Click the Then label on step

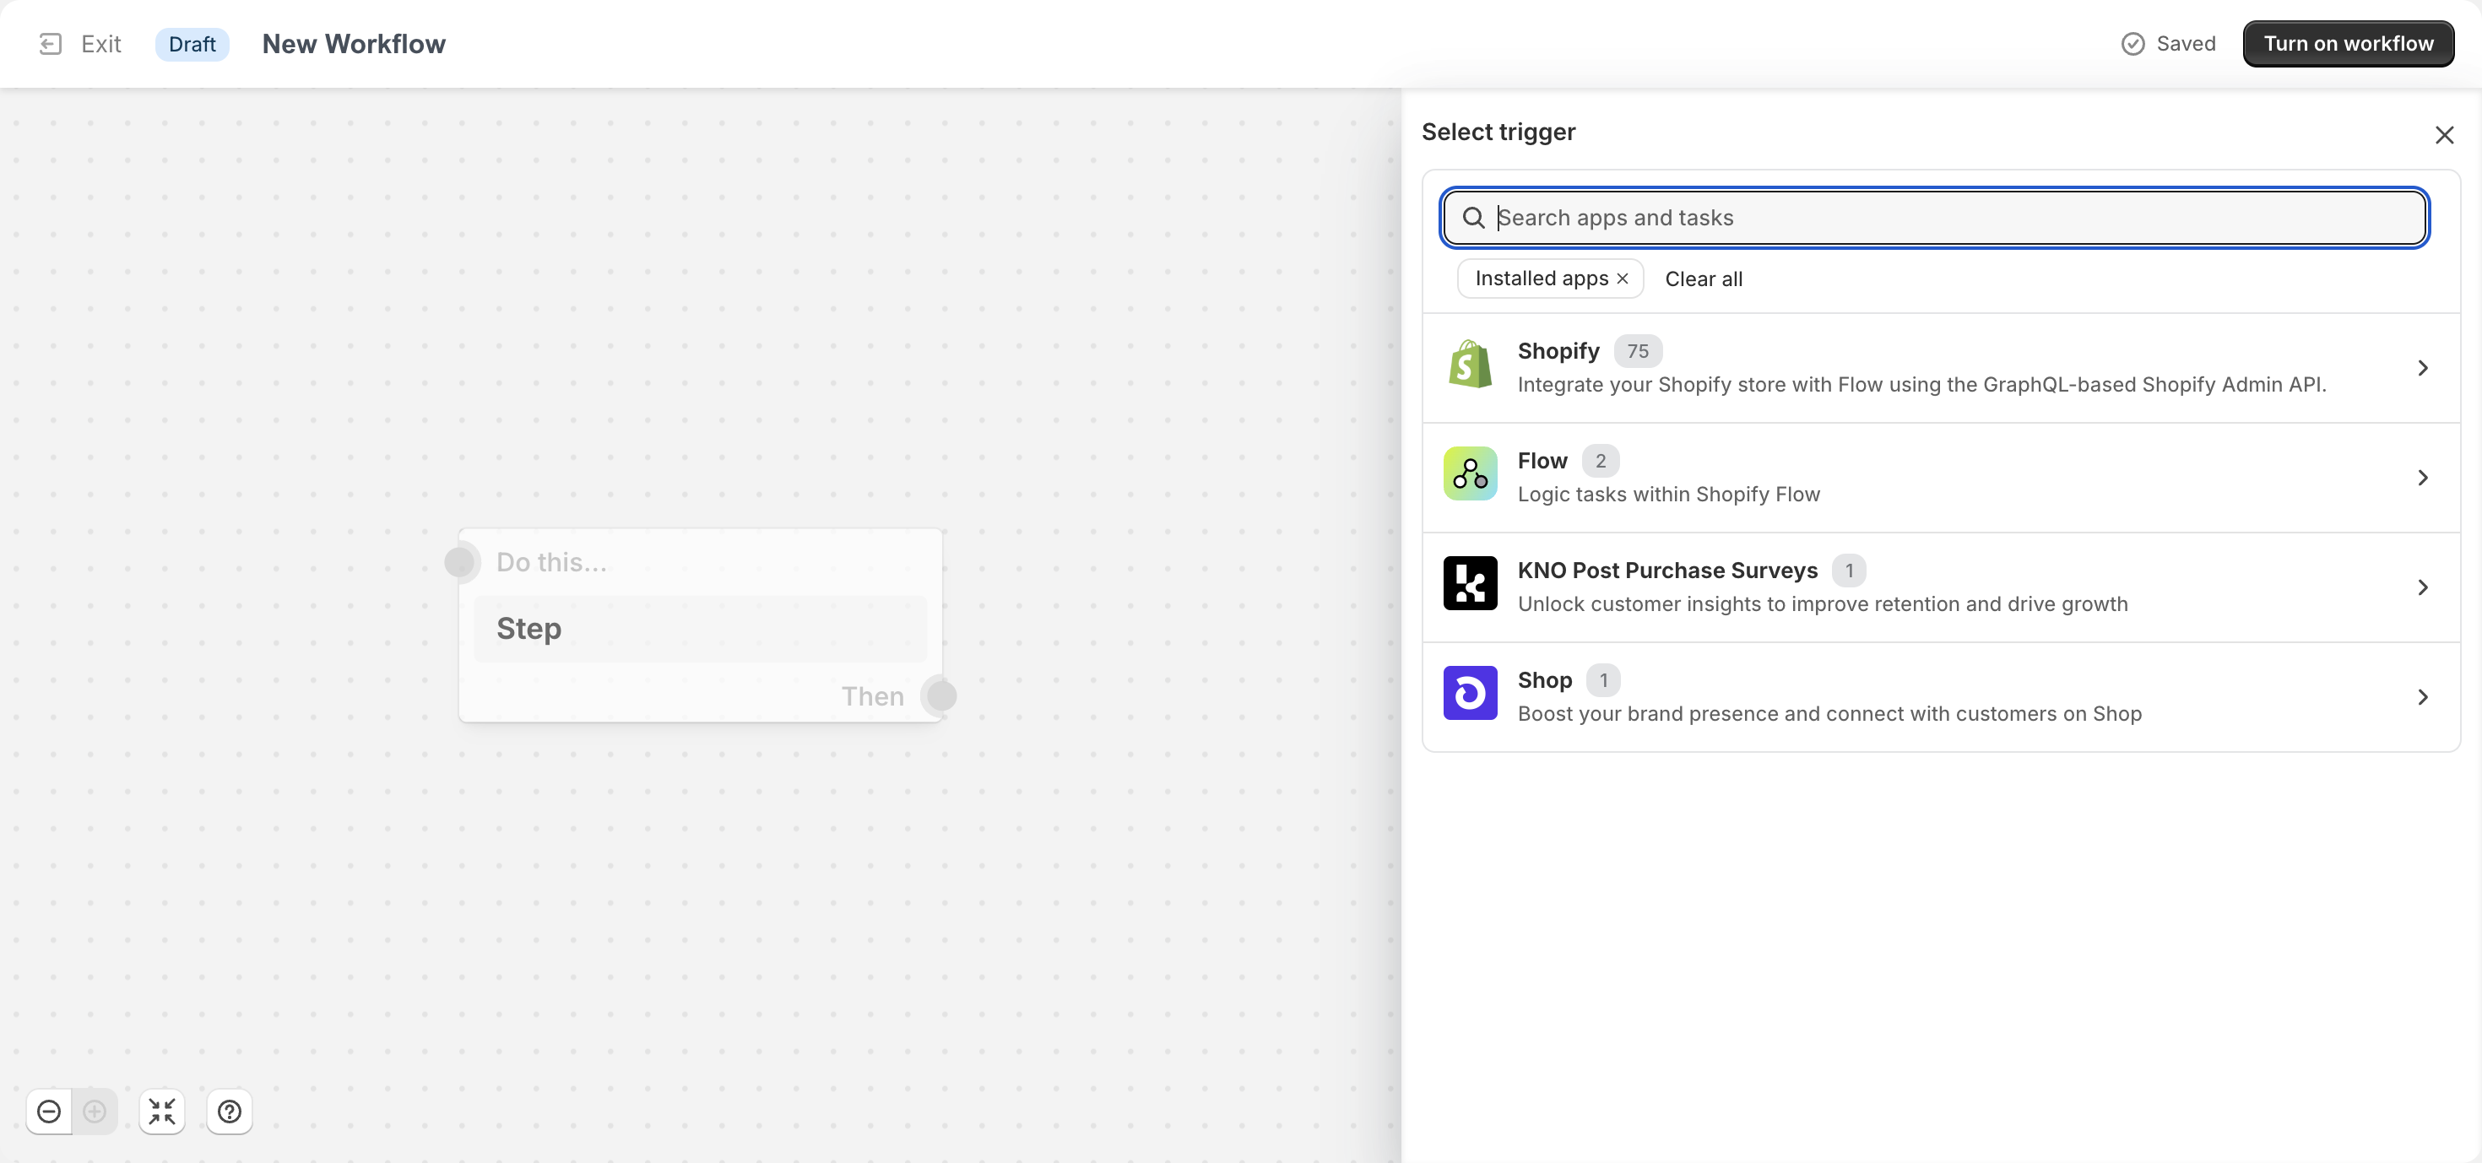(x=872, y=696)
